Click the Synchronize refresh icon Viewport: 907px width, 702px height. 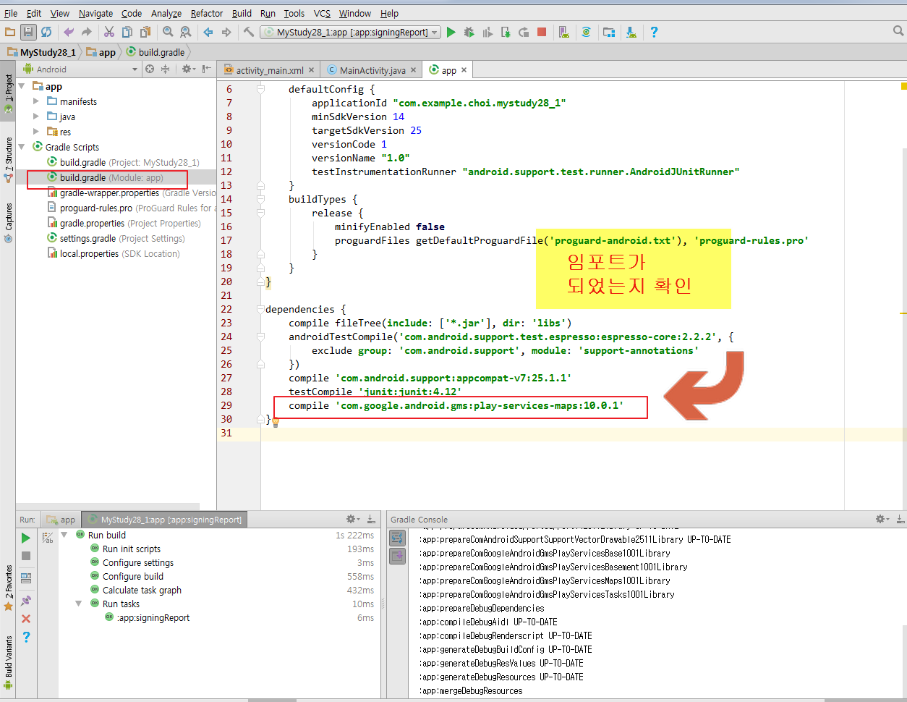pyautogui.click(x=46, y=32)
